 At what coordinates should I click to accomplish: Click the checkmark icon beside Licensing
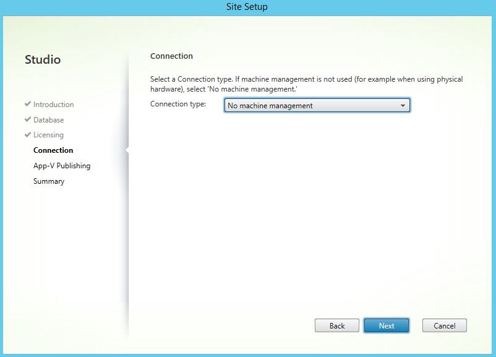pyautogui.click(x=28, y=134)
